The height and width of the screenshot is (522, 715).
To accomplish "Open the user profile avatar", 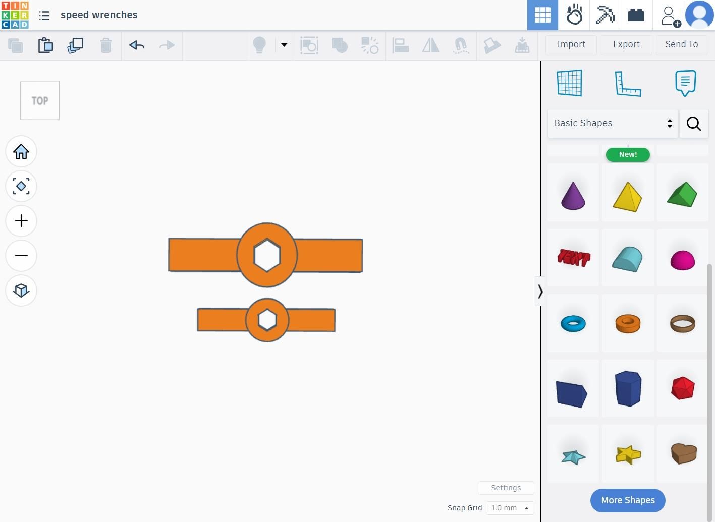I will pos(699,15).
